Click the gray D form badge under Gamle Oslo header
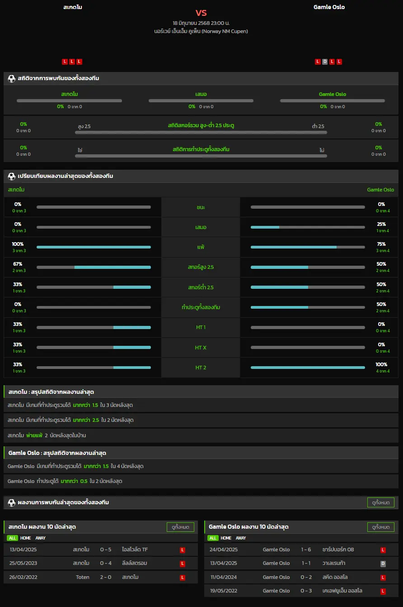Image resolution: width=403 pixels, height=607 pixels. [325, 62]
